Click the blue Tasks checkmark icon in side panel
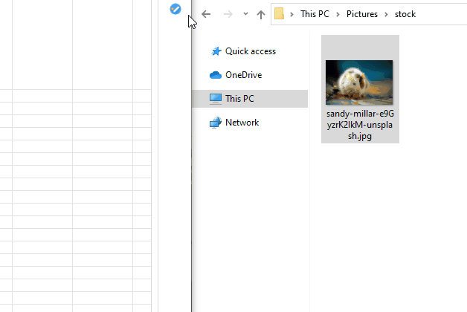Viewport: 467px width, 312px height. point(175,9)
